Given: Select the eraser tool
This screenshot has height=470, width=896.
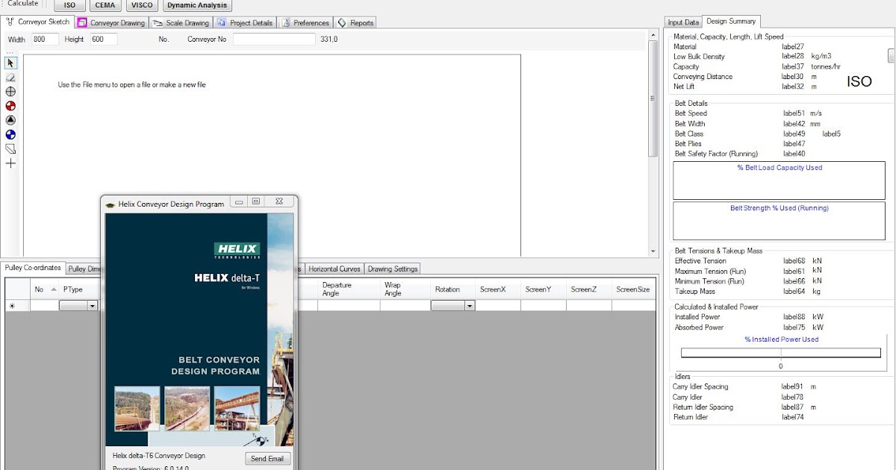Looking at the screenshot, I should 10,78.
